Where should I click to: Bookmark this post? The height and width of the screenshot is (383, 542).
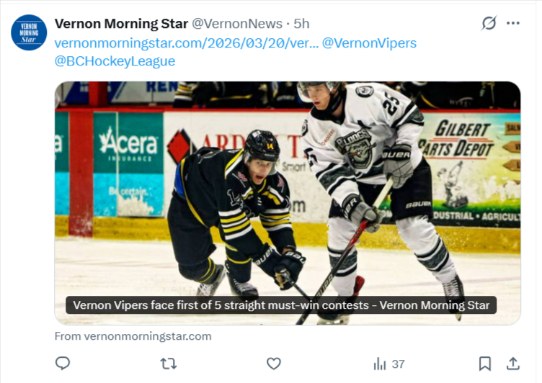point(485,364)
